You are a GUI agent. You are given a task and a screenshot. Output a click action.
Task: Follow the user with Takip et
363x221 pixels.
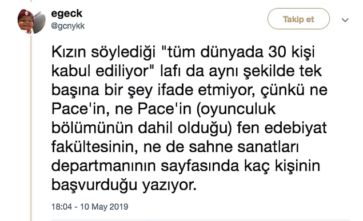298,19
